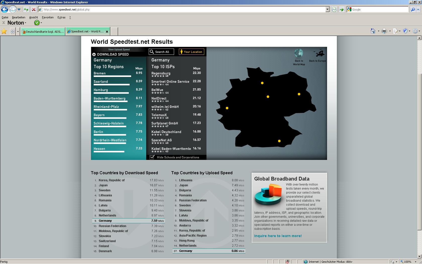Show Quick Tabs thumbnail grid
The width and height of the screenshot is (422, 264).
point(13,31)
